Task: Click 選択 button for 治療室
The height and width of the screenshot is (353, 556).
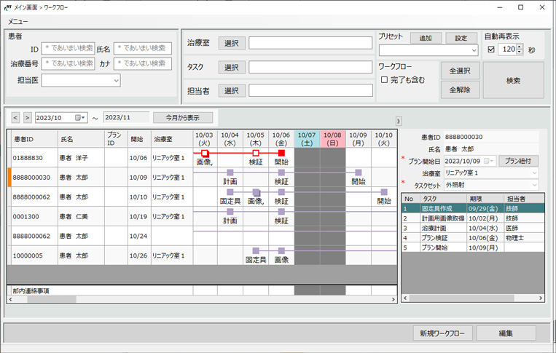Action: click(232, 43)
